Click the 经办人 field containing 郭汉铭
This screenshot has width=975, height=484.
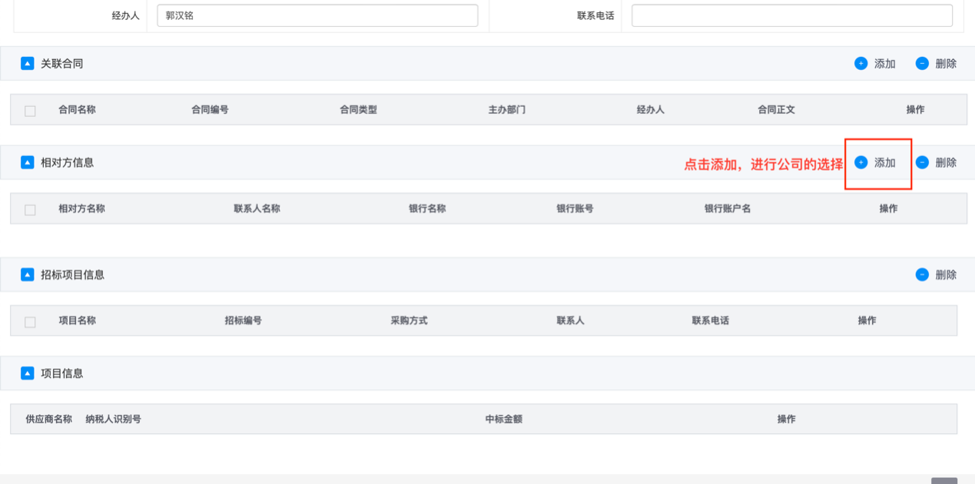(317, 15)
